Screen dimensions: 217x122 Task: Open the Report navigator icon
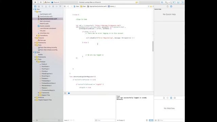60,6
